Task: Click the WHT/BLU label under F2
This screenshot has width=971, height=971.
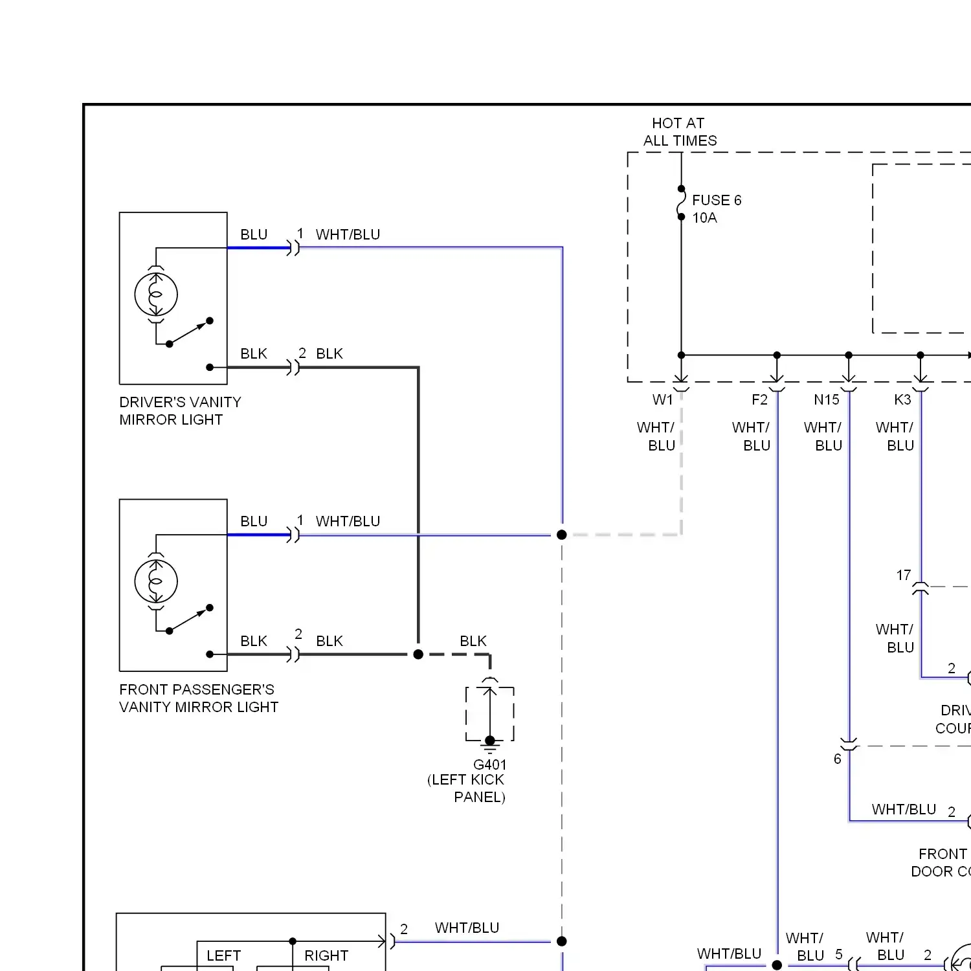Action: click(x=751, y=436)
